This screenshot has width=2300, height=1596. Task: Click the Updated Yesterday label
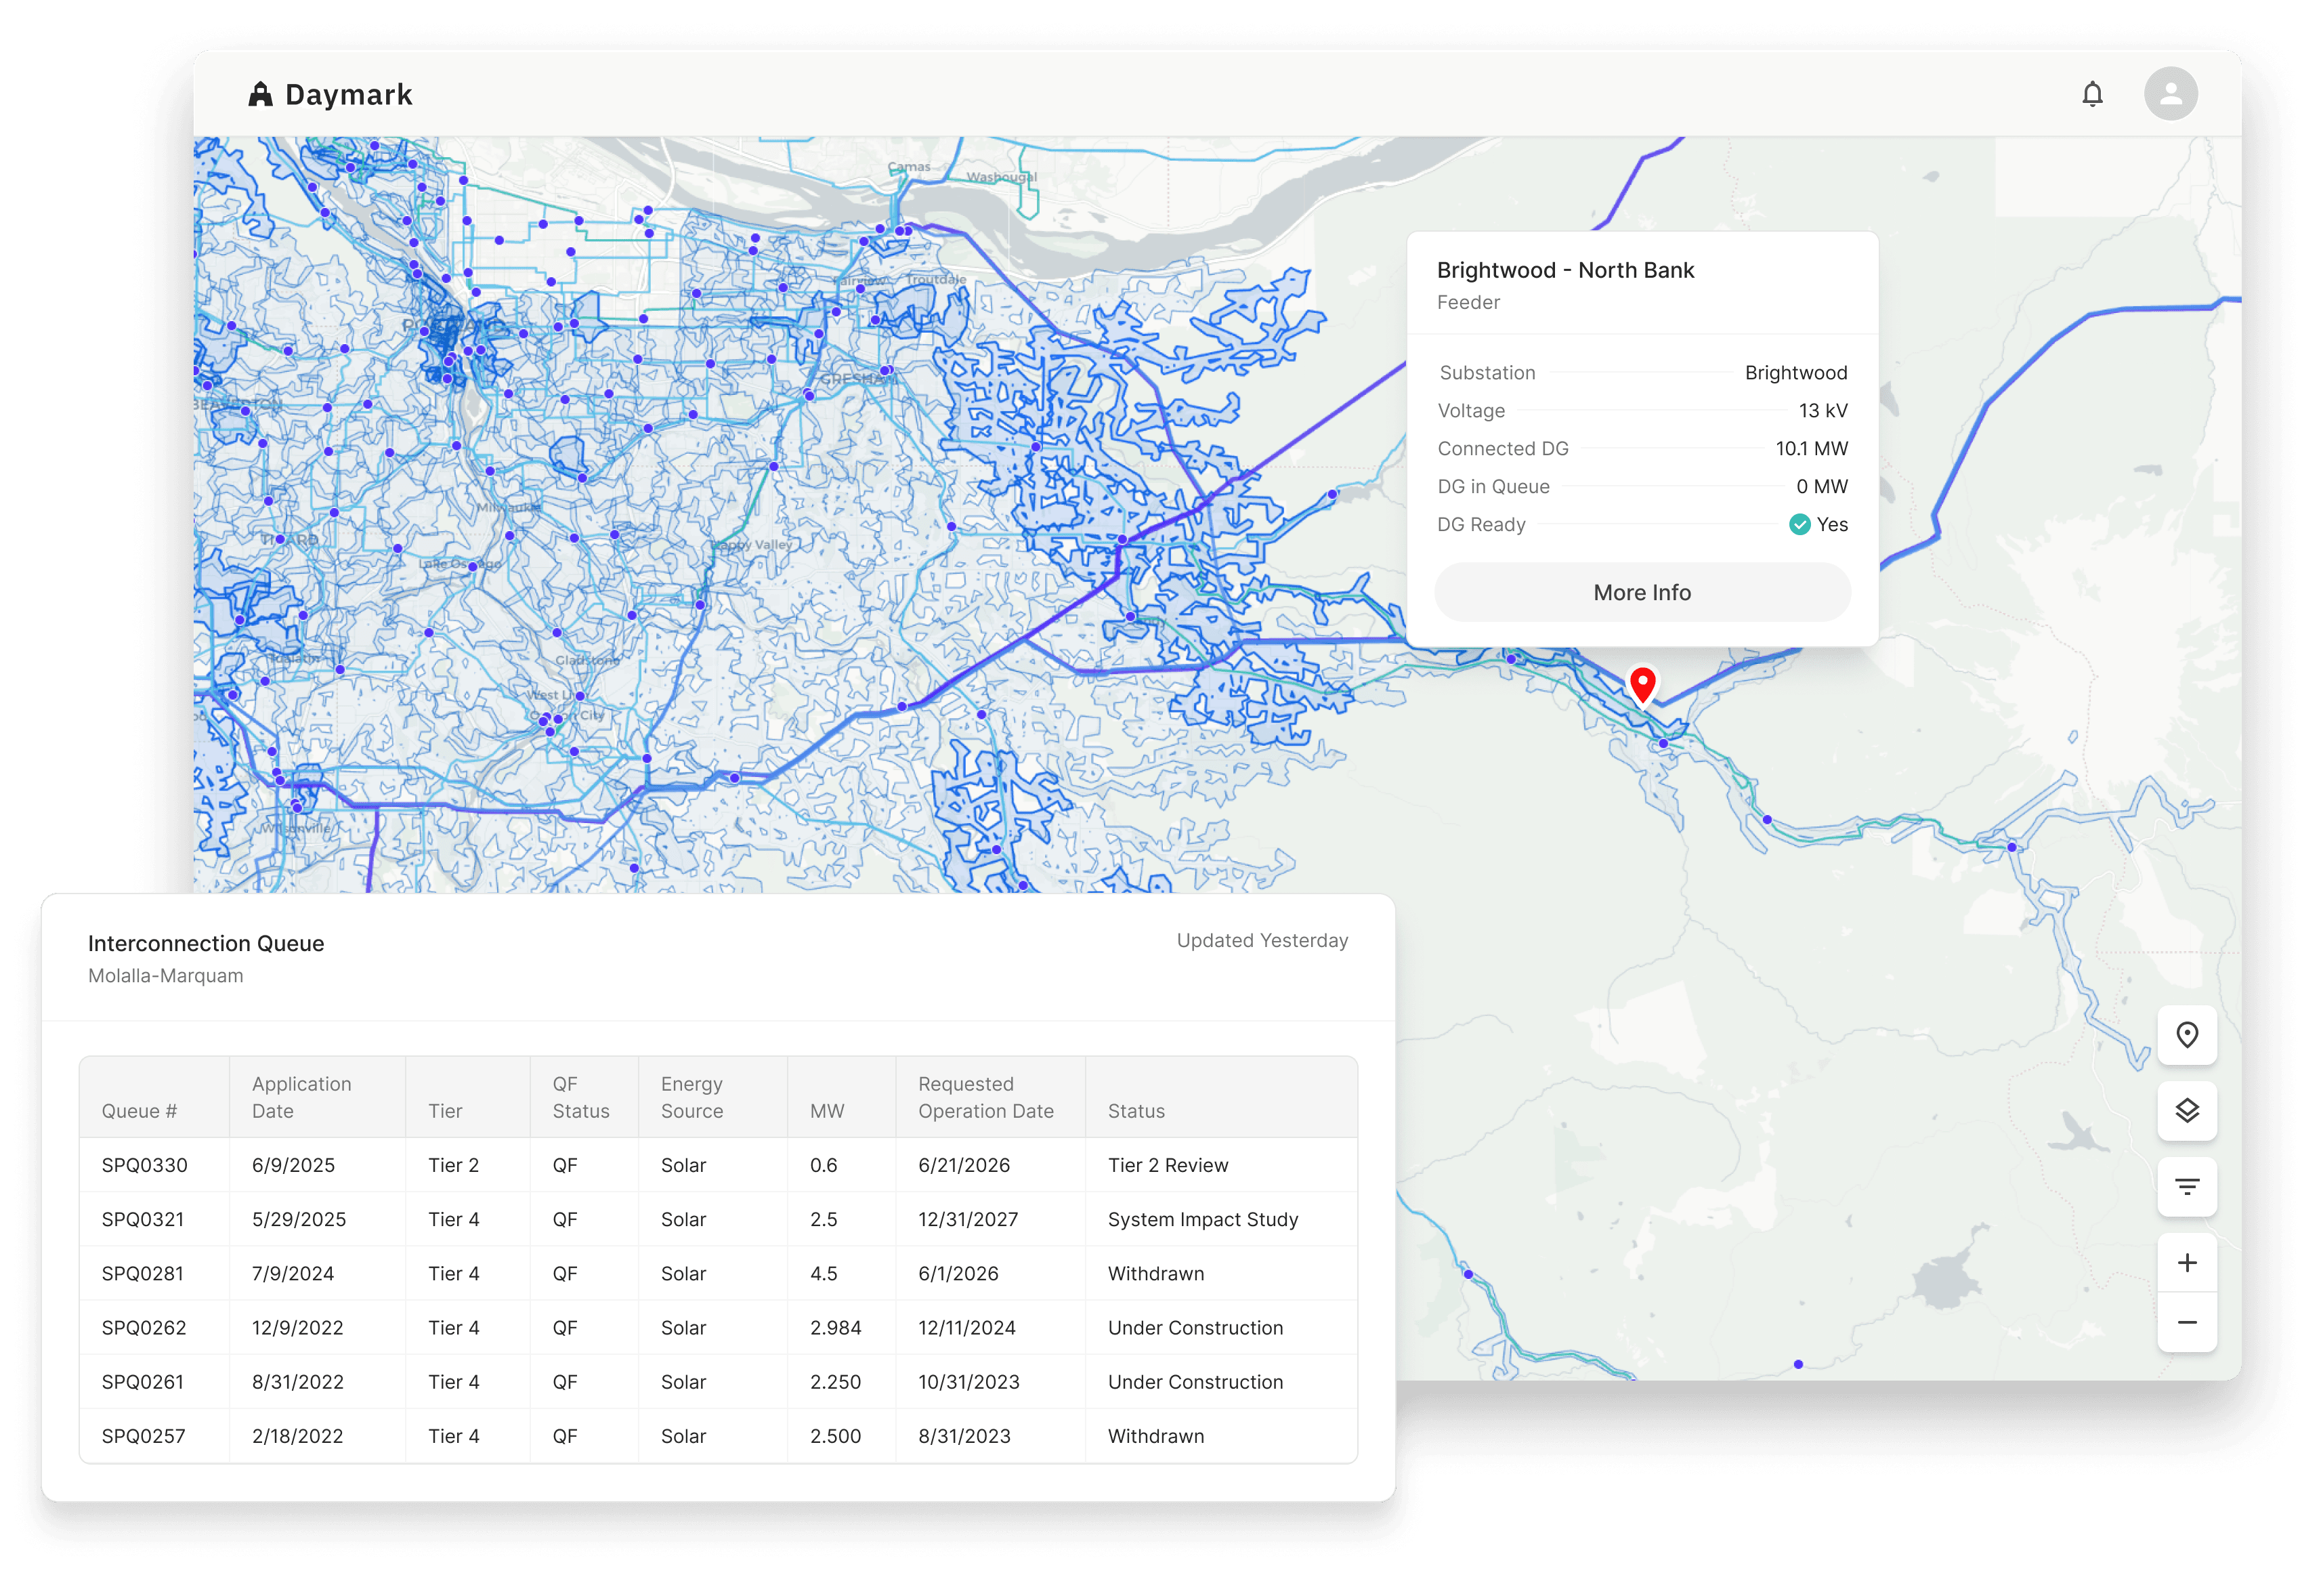(x=1262, y=940)
